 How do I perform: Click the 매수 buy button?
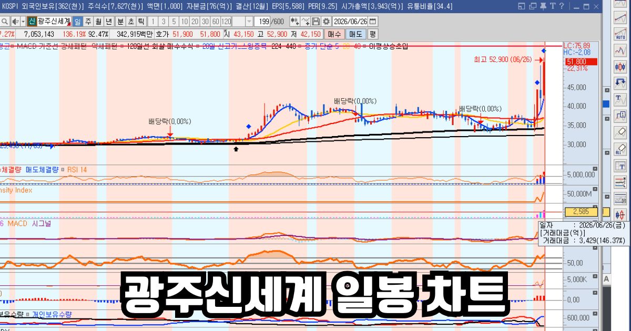[335, 34]
